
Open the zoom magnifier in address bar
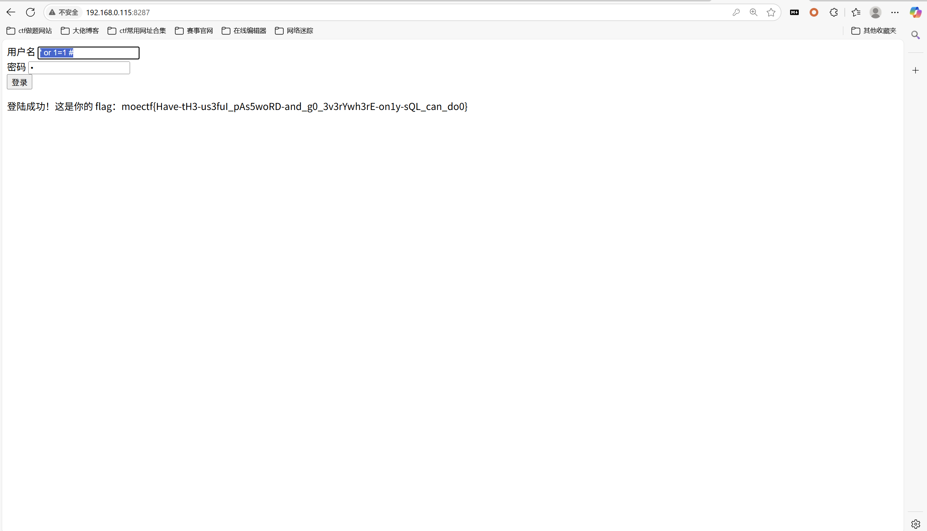coord(753,12)
